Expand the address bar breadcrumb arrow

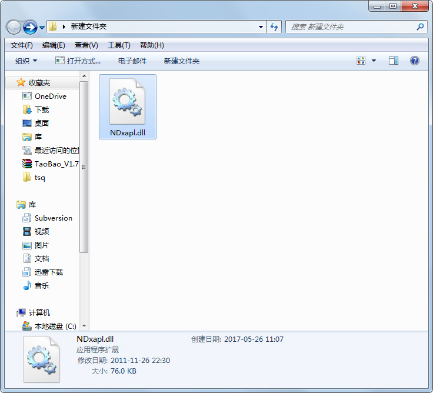tap(64, 27)
